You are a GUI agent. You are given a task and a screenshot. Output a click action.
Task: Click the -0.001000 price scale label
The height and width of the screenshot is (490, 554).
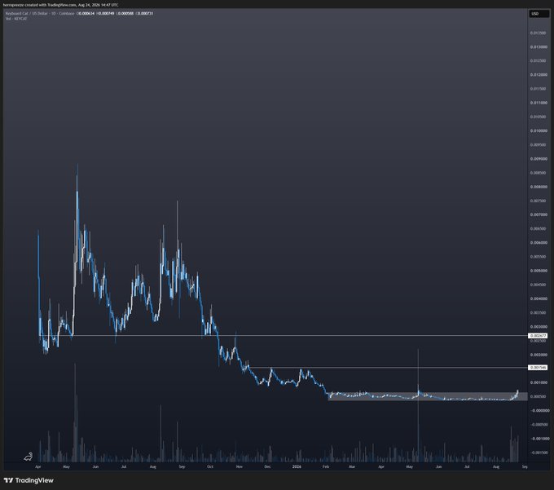pyautogui.click(x=539, y=439)
